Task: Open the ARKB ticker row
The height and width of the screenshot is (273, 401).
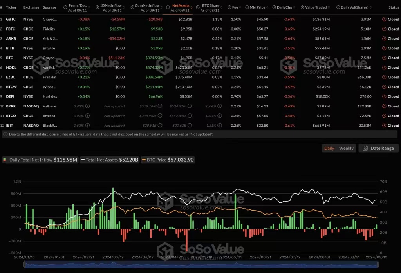Action: [x=11, y=38]
